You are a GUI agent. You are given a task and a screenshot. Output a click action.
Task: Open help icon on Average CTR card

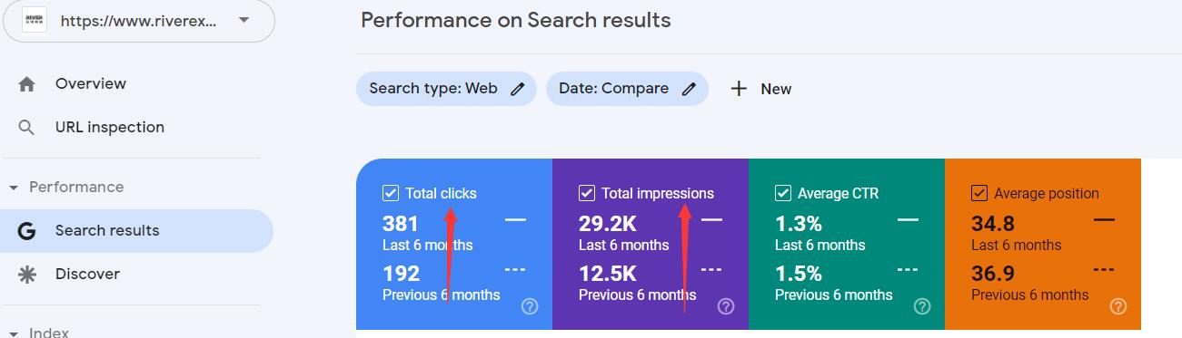pos(922,306)
